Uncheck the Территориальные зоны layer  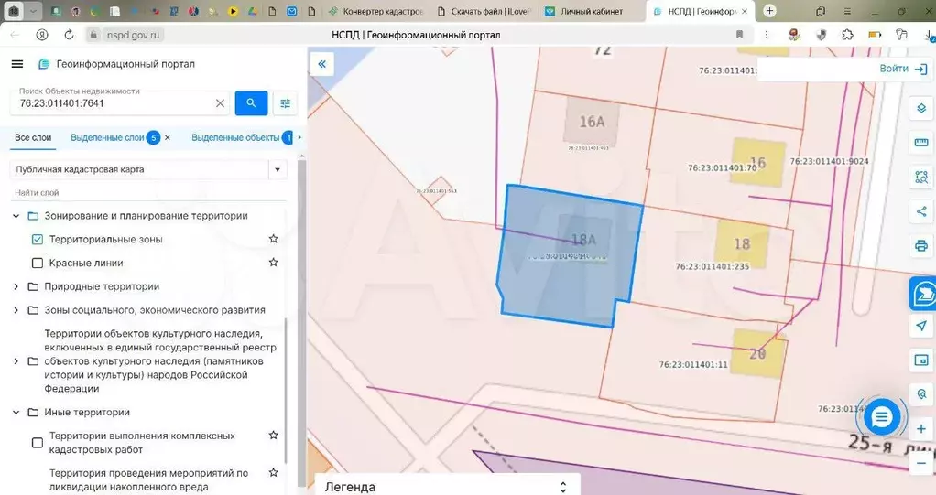pos(37,239)
